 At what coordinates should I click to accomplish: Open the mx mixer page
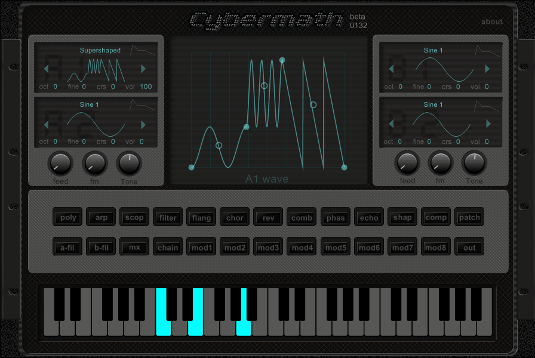point(134,247)
